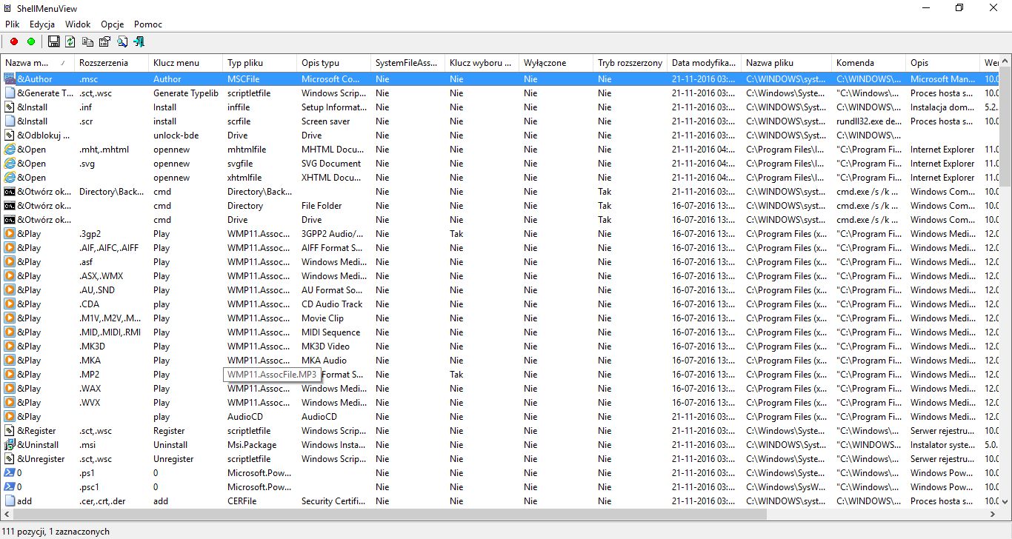Copy selected items via the copy icon
Screen dimensions: 1012x539
pos(87,42)
